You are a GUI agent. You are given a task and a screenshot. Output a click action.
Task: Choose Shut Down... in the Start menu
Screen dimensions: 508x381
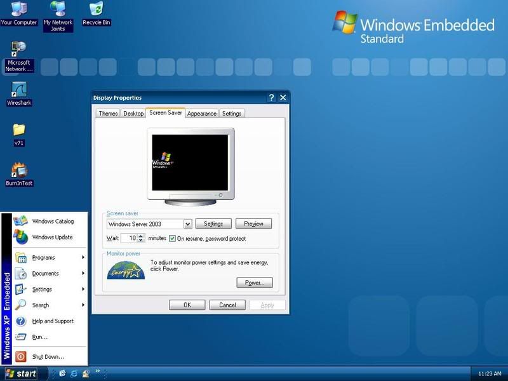pyautogui.click(x=48, y=357)
